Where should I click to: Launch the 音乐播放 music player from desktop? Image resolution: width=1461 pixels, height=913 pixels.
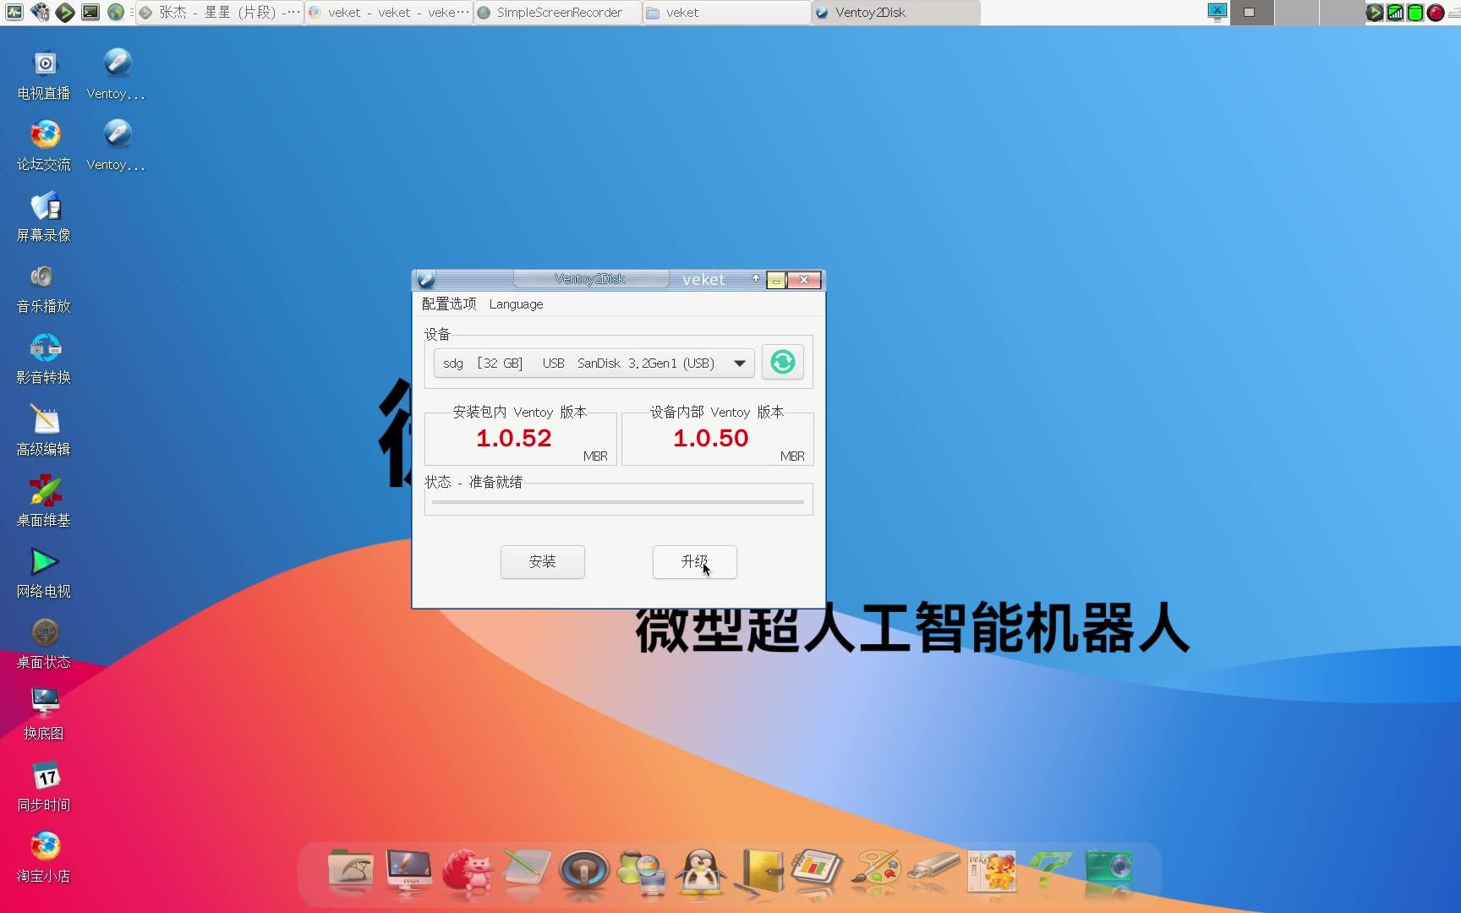coord(43,277)
